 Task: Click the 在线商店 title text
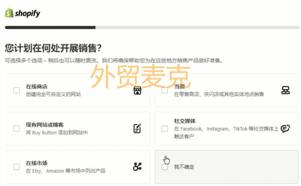pyautogui.click(x=37, y=86)
